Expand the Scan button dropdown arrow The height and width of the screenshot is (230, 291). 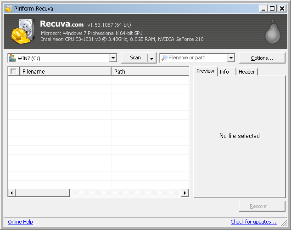[x=151, y=58]
